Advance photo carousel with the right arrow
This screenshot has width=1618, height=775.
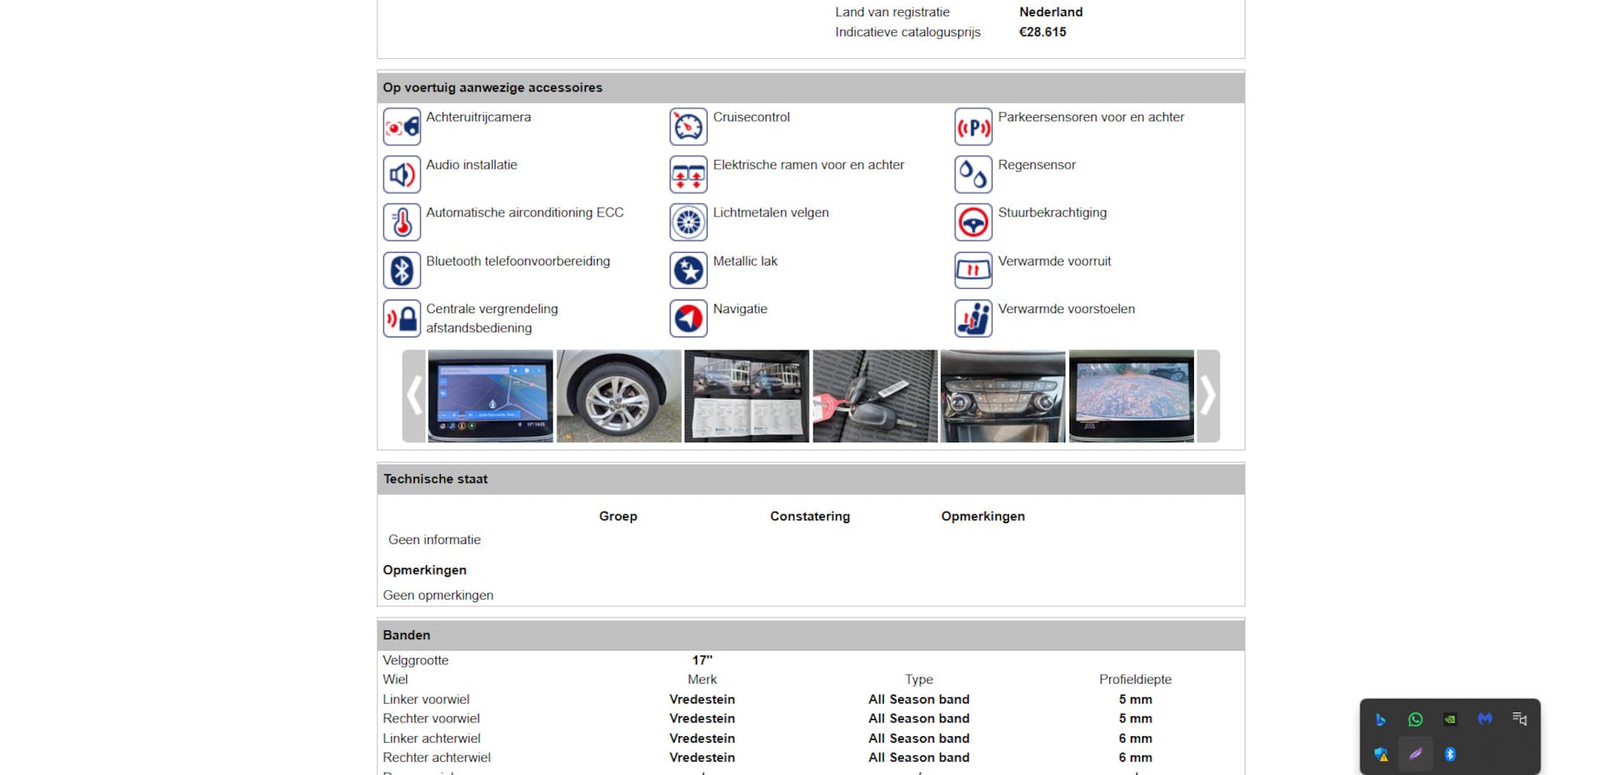(1208, 396)
